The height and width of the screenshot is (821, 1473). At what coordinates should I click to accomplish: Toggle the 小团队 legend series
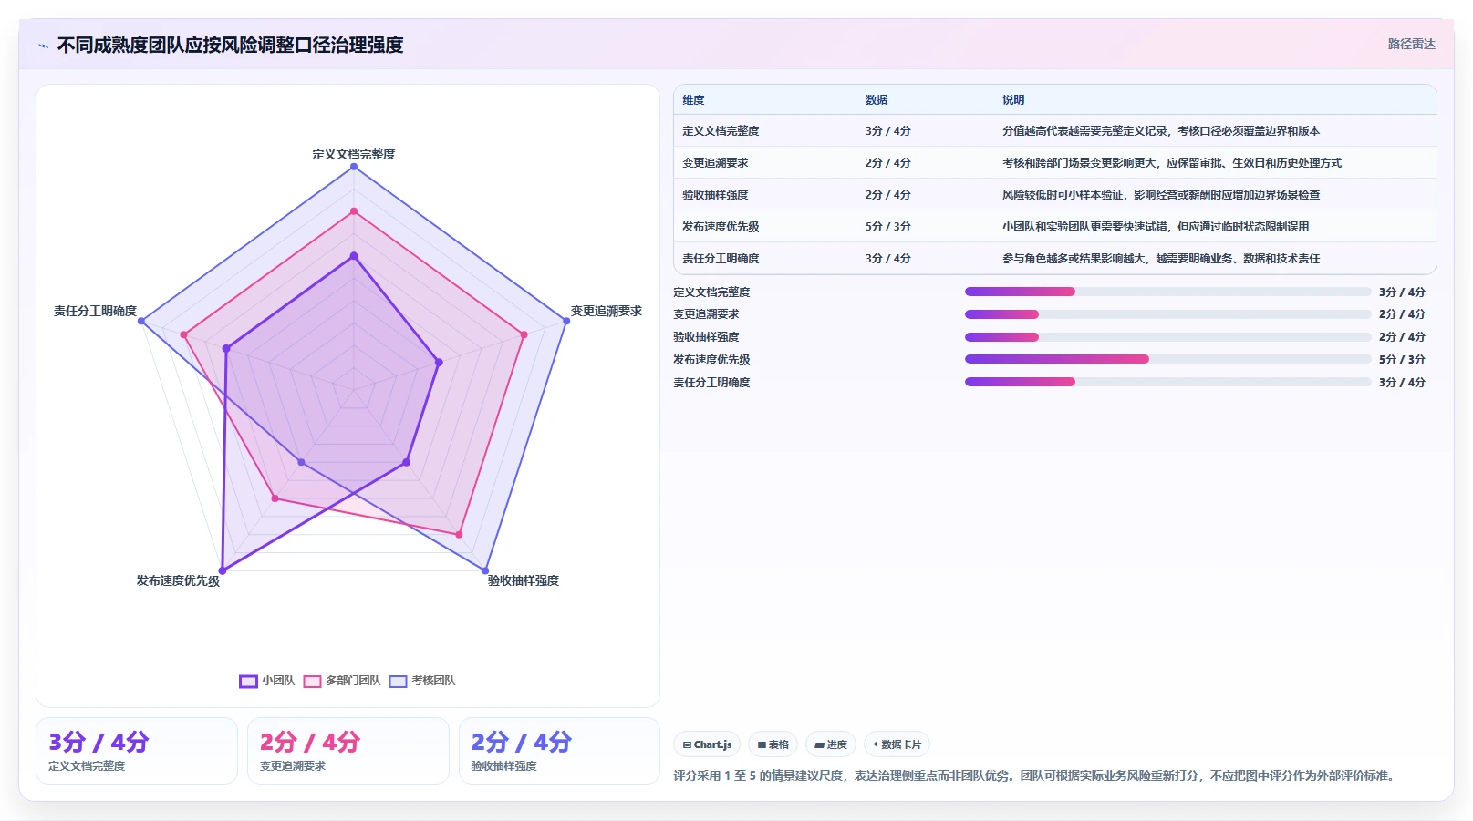tap(266, 681)
